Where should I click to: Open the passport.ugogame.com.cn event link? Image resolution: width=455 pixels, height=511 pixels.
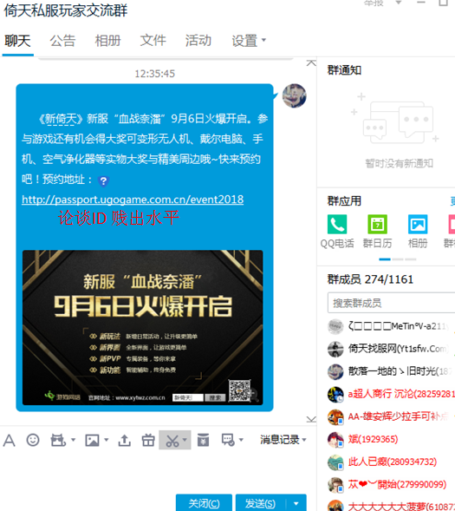point(133,200)
